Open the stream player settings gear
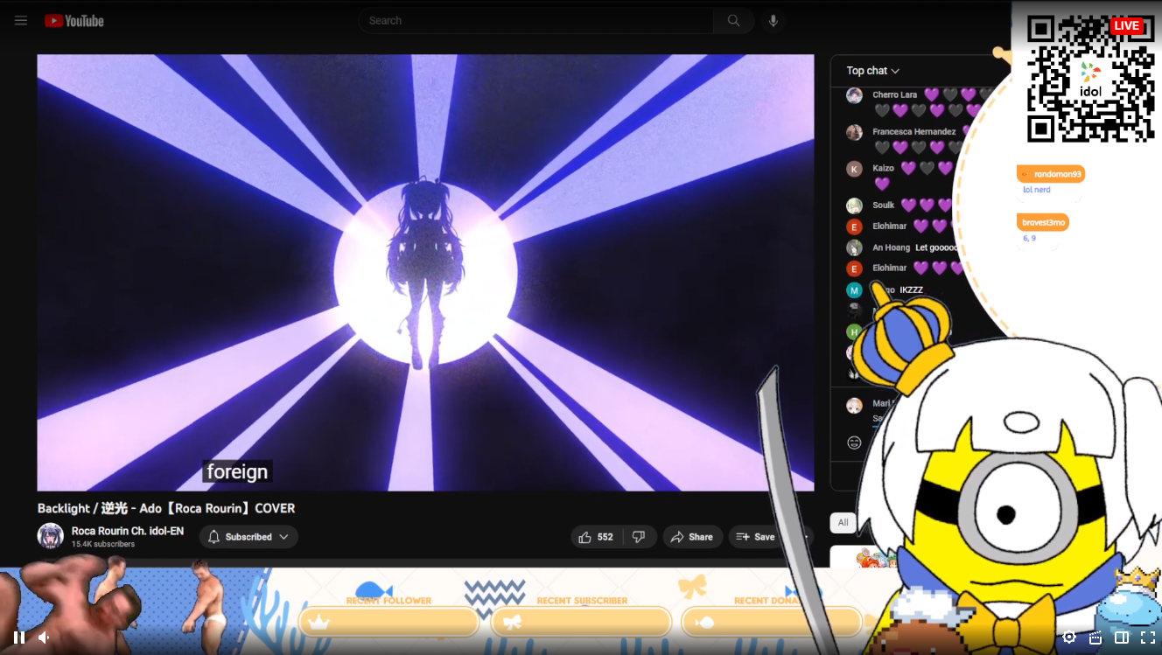 pyautogui.click(x=1069, y=638)
